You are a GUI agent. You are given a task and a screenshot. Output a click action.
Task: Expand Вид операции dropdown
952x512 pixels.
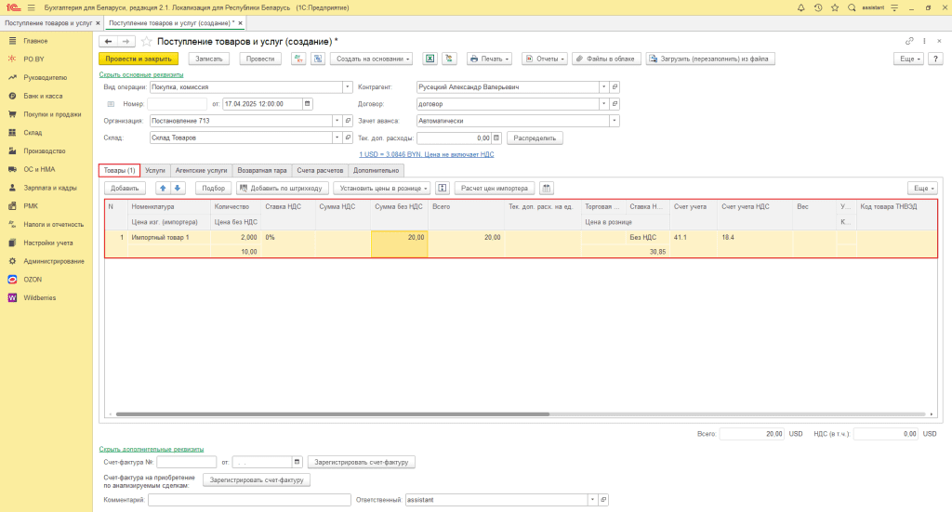click(x=348, y=86)
